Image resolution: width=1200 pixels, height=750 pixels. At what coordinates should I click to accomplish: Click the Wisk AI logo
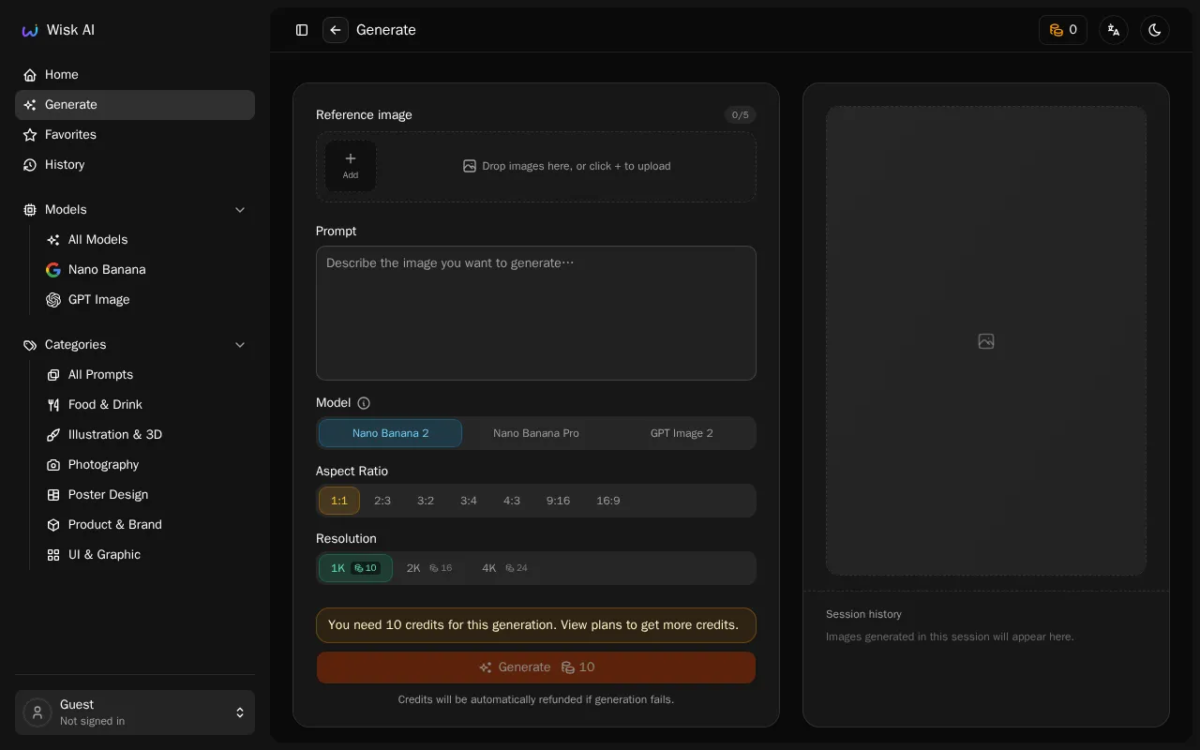coord(58,30)
